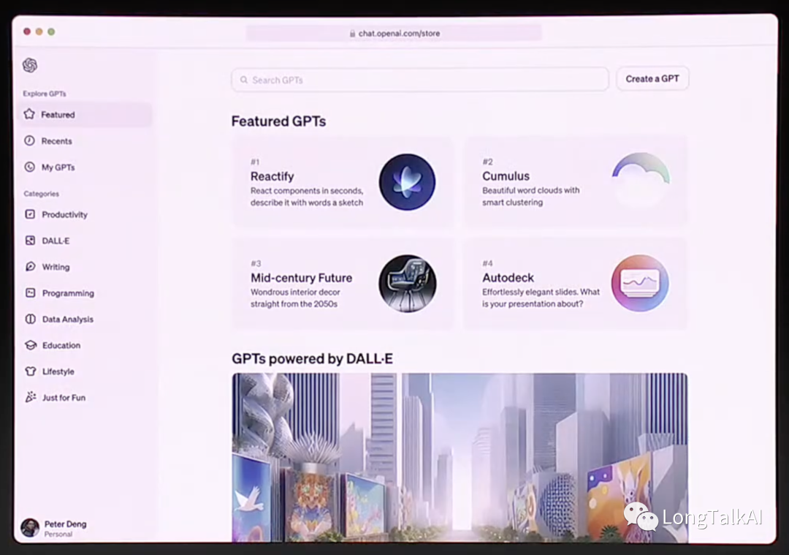The image size is (789, 555).
Task: Click the Mid-century Future description text
Action: pos(295,298)
